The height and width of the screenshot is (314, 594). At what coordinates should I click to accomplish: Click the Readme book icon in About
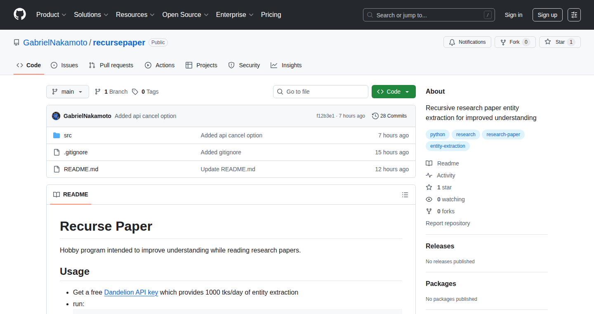coord(429,163)
